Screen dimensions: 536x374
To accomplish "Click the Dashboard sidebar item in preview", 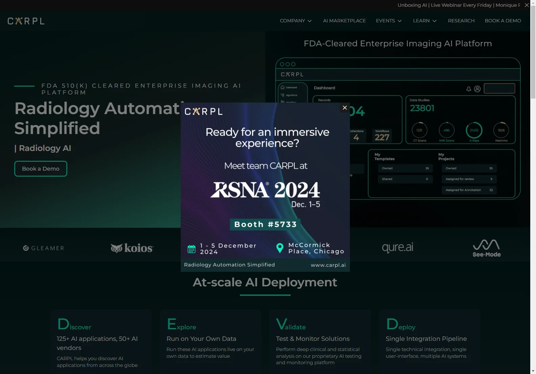I will 289,87.
